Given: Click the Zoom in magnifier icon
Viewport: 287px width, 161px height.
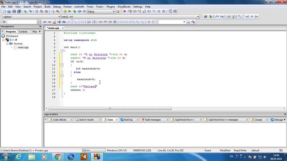Looking at the screenshot, I should click(137, 22).
